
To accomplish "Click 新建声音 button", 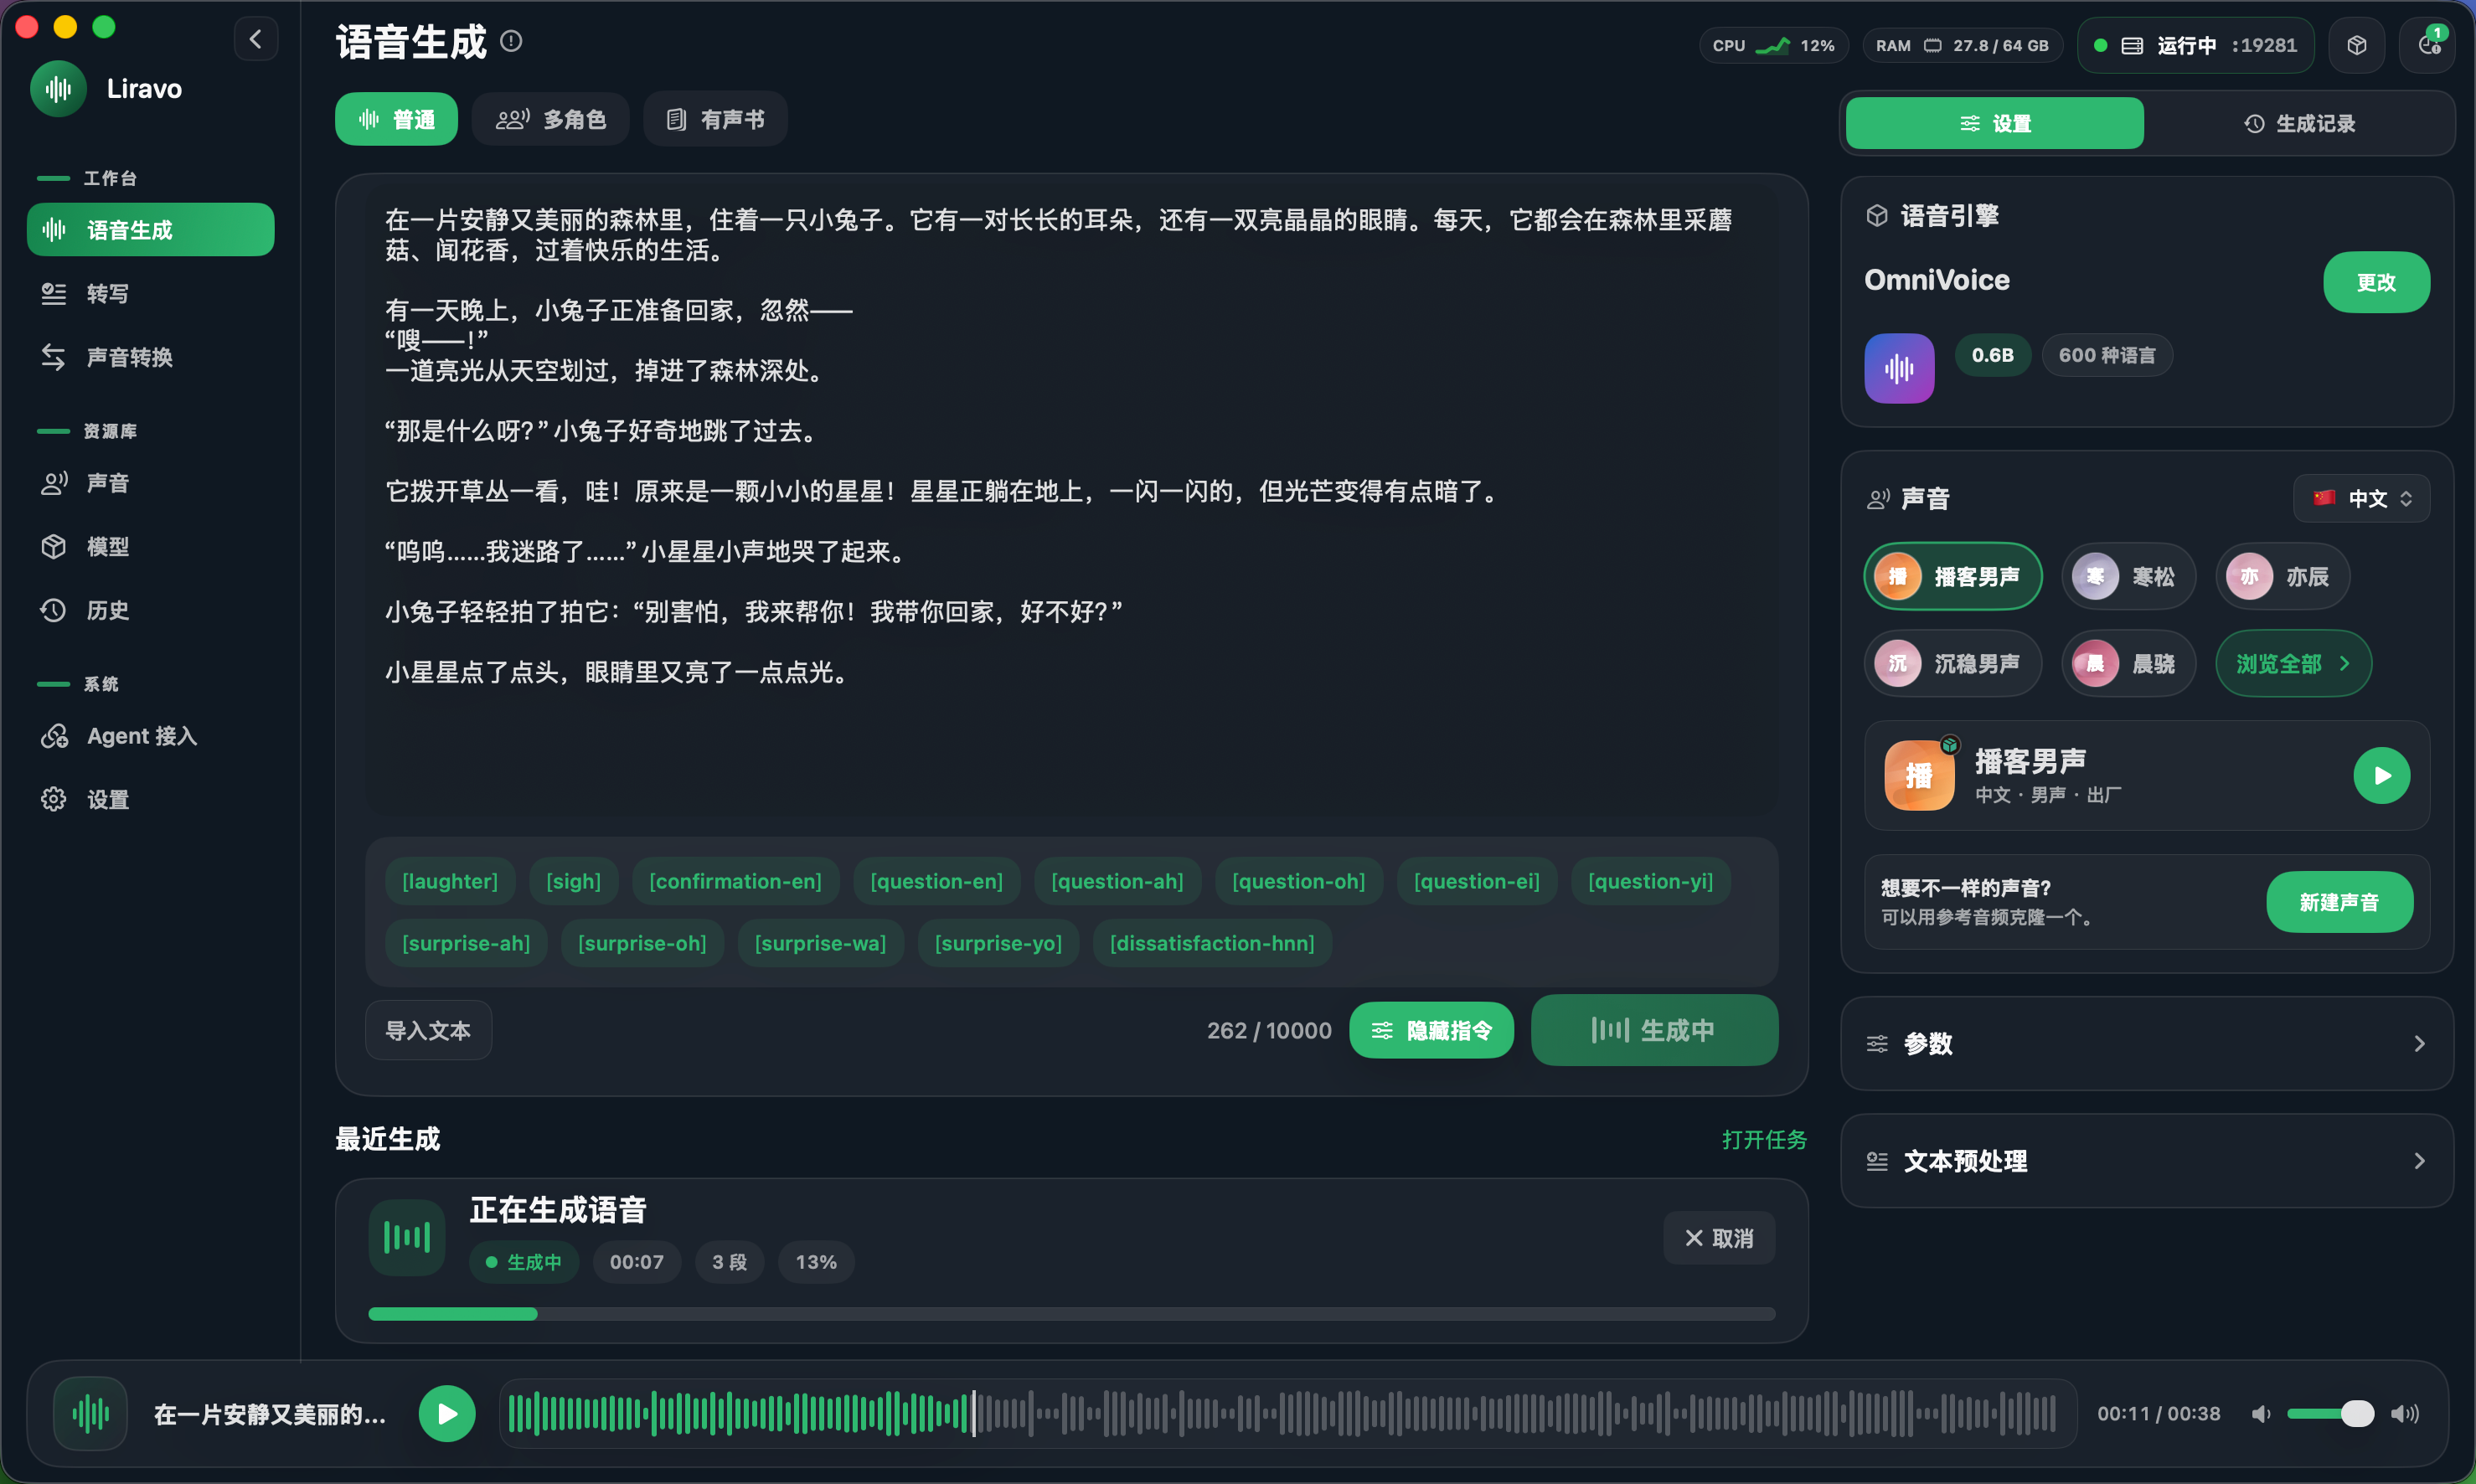I will (x=2339, y=902).
